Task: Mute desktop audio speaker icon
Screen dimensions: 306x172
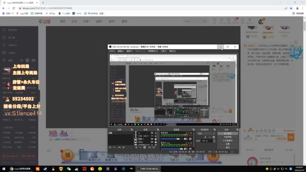Action: pyautogui.click(x=186, y=139)
